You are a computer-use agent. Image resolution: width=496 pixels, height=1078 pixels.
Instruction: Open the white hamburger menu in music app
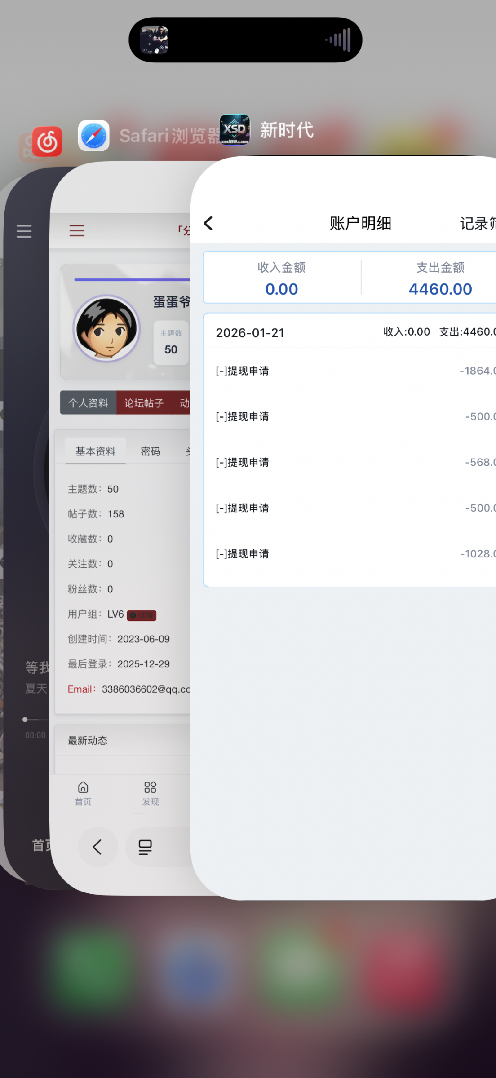[24, 231]
